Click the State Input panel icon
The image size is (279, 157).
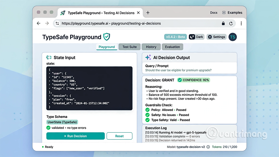click(x=49, y=57)
